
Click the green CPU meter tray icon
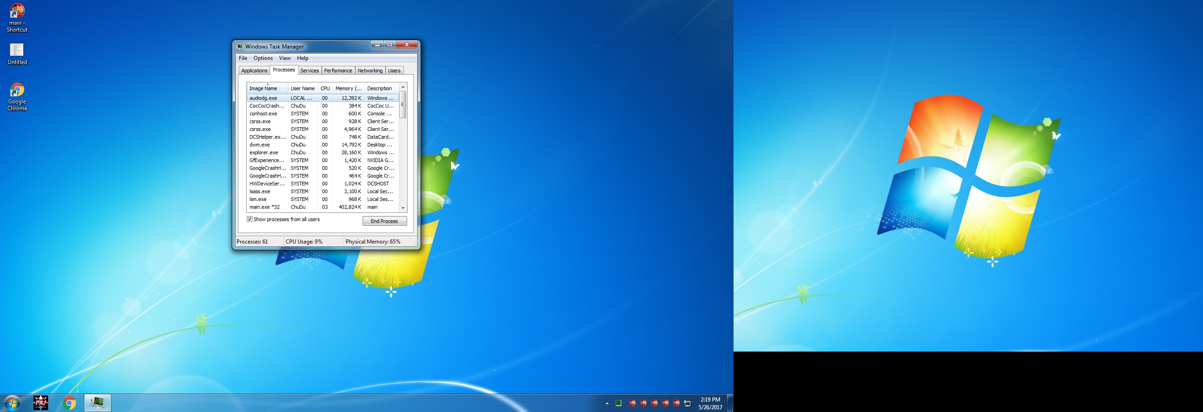(x=618, y=403)
